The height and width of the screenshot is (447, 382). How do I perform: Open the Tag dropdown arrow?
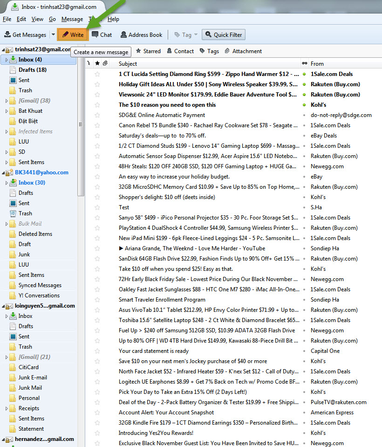point(196,34)
